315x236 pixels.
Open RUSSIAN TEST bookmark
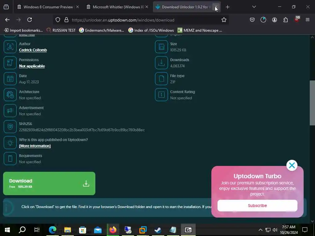pos(61,30)
